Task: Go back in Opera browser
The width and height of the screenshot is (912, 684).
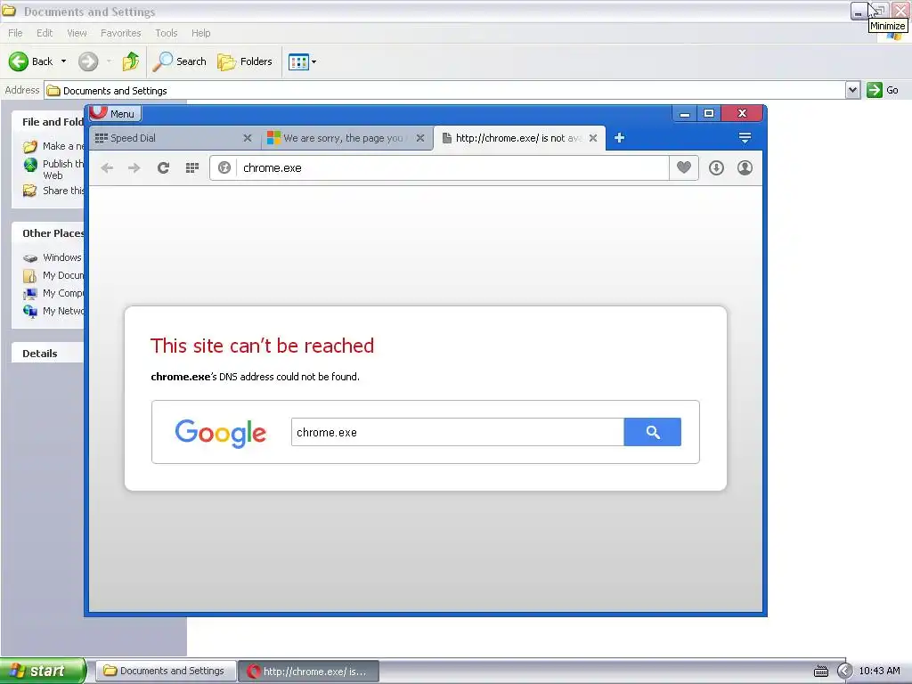Action: tap(107, 168)
